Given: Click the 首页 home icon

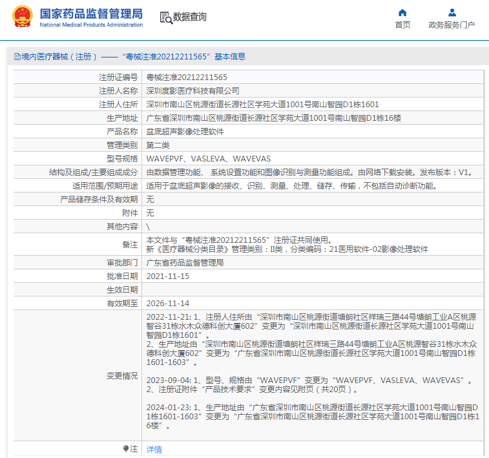Looking at the screenshot, I should click(402, 13).
